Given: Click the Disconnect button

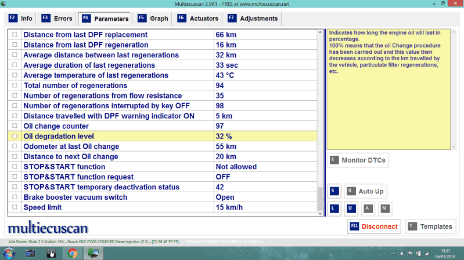Looking at the screenshot, I should pos(374,226).
